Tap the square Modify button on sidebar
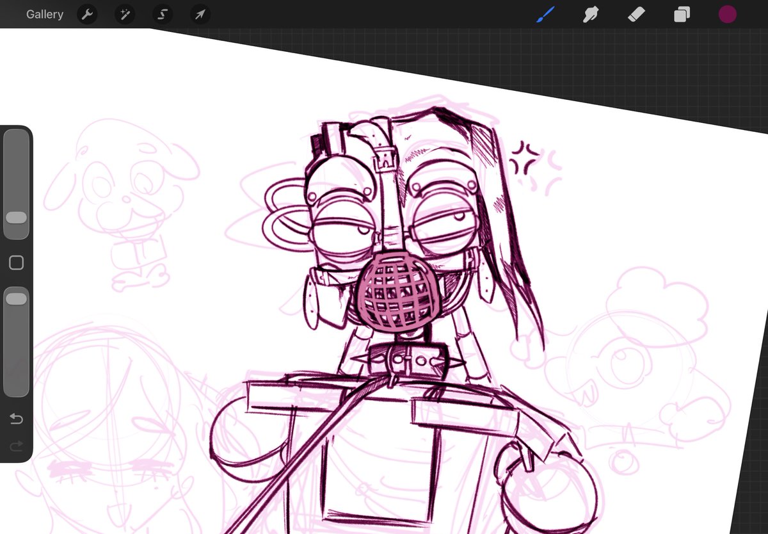 [x=16, y=263]
